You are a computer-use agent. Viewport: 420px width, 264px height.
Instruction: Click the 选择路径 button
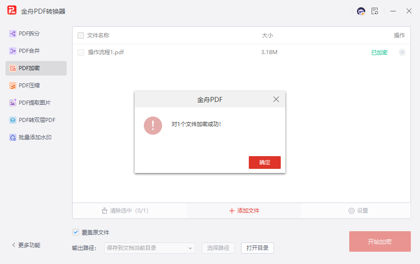pyautogui.click(x=218, y=248)
